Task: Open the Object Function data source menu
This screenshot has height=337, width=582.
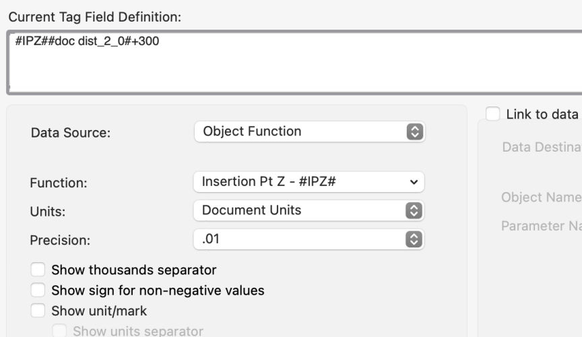Action: pyautogui.click(x=309, y=131)
